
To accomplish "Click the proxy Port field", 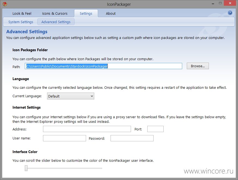I will [x=155, y=129].
